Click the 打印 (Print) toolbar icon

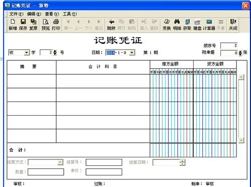tap(56, 25)
